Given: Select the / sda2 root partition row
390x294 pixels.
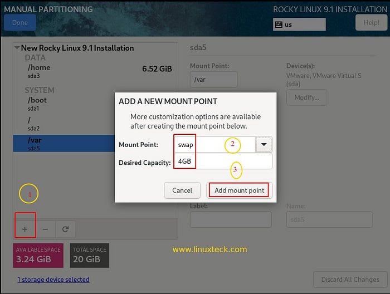Looking at the screenshot, I should tap(64, 124).
